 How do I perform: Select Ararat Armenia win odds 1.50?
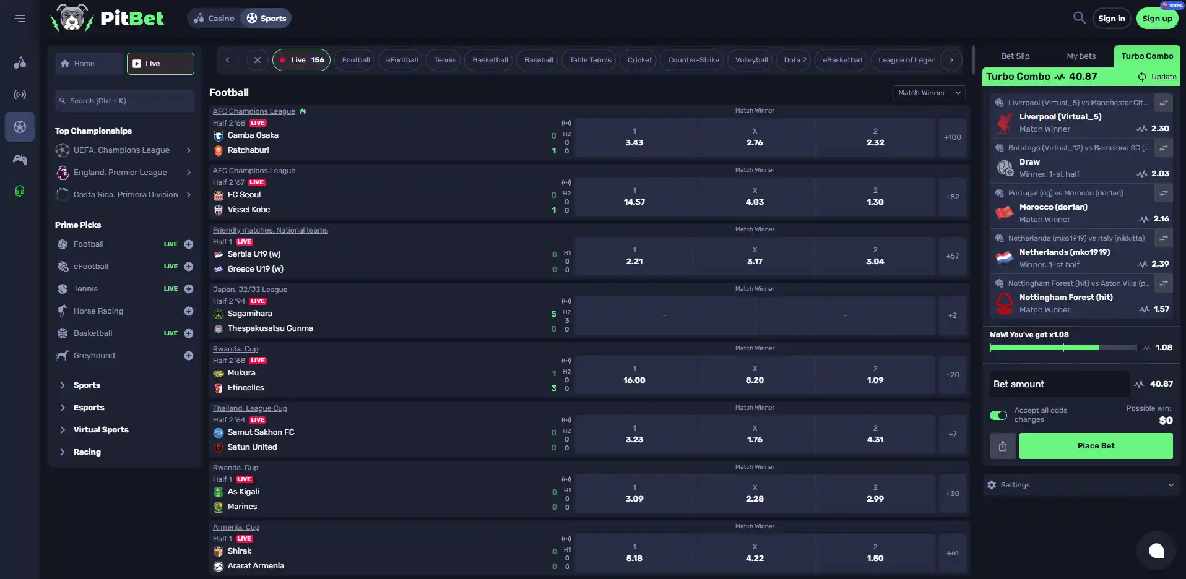(875, 553)
